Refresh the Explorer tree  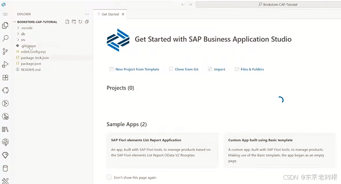pos(80,22)
